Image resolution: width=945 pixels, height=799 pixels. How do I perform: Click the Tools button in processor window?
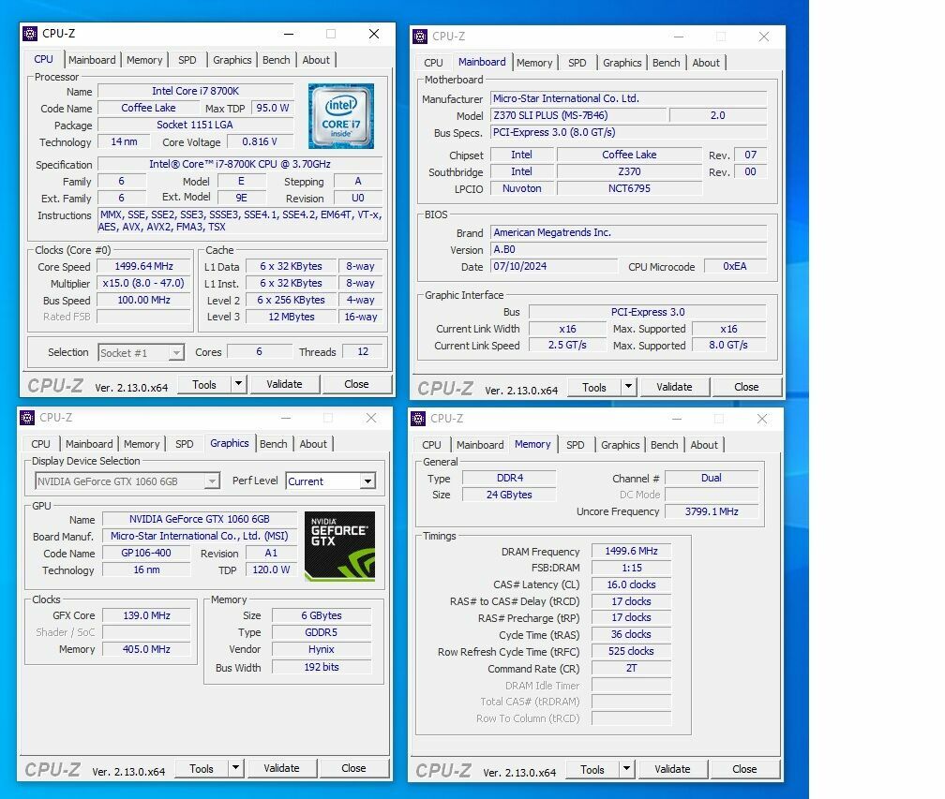[x=204, y=384]
